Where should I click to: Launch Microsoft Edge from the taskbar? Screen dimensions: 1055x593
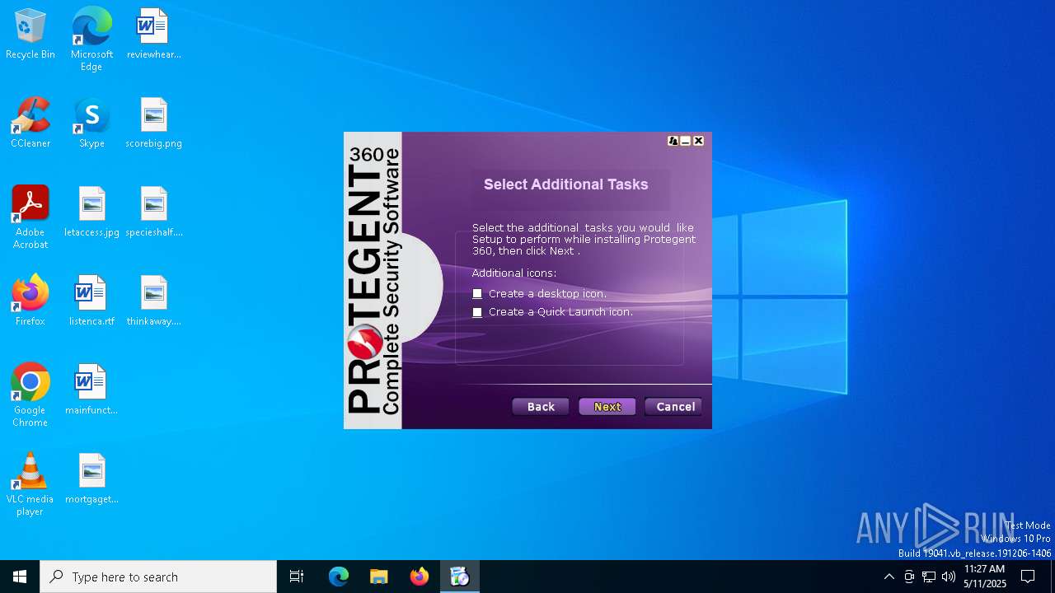[339, 577]
